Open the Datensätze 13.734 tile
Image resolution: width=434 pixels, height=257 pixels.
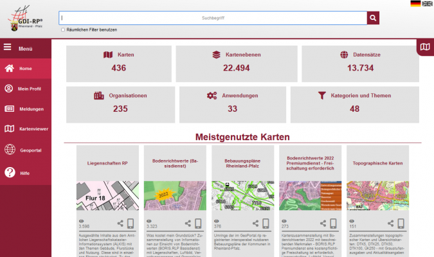tap(360, 64)
